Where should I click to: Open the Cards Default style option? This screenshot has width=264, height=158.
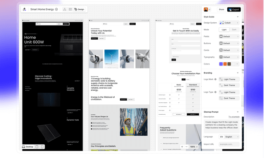pos(229,50)
